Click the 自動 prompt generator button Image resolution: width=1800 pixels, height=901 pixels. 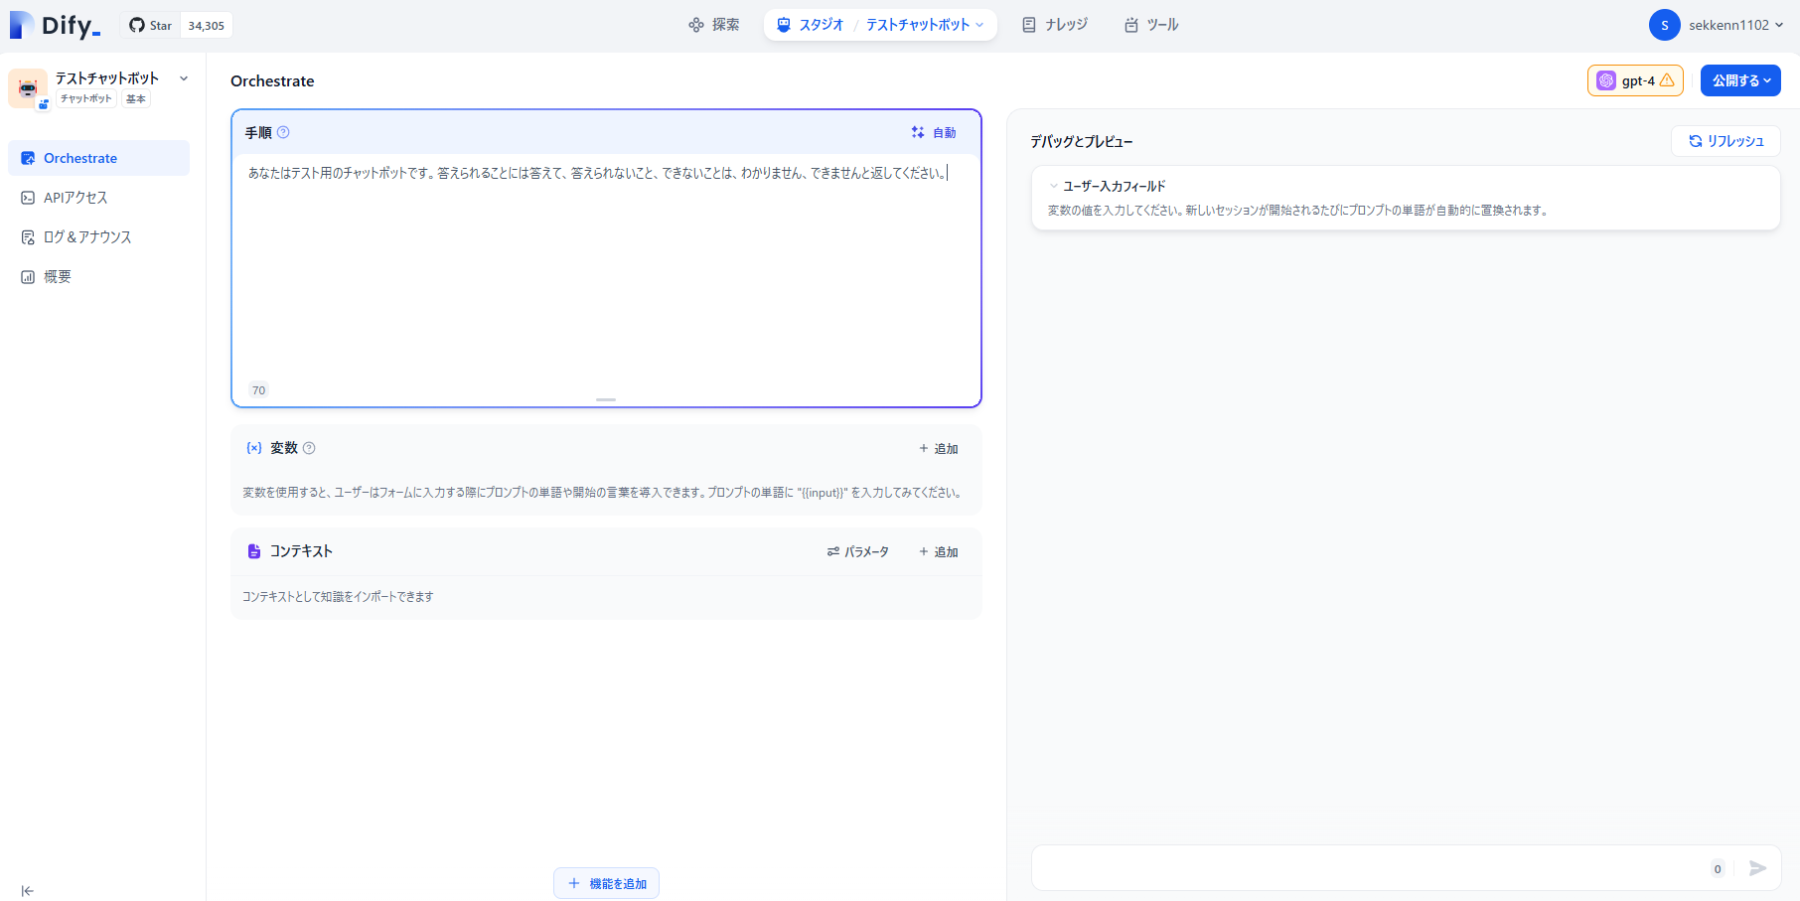point(934,132)
